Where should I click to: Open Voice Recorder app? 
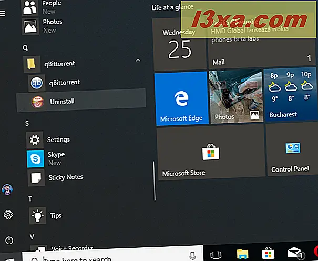62,248
